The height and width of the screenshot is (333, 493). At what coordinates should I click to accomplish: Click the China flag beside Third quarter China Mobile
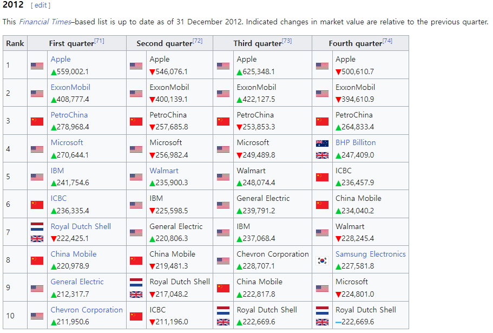(x=224, y=289)
